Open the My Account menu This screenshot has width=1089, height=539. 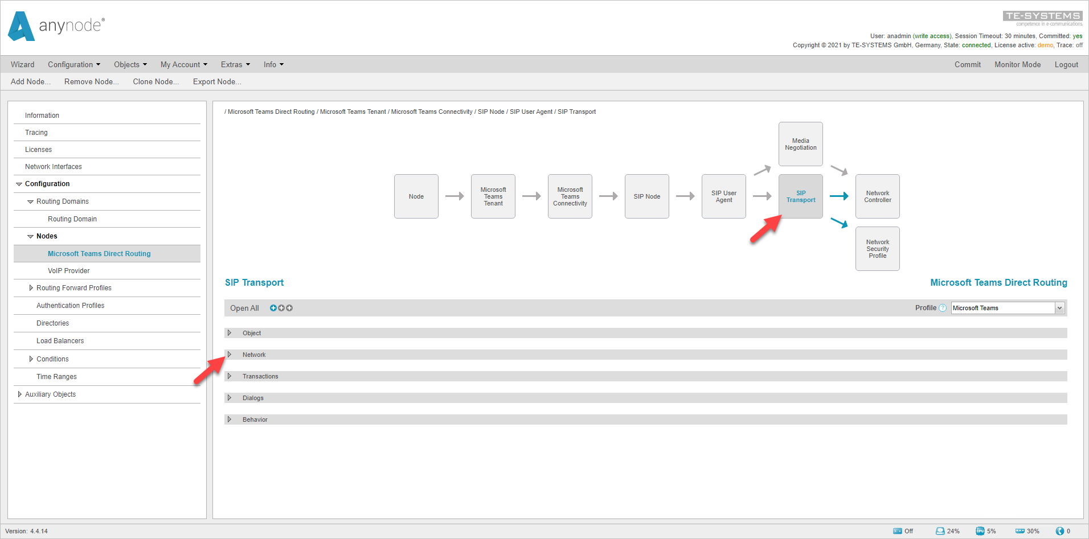point(184,64)
